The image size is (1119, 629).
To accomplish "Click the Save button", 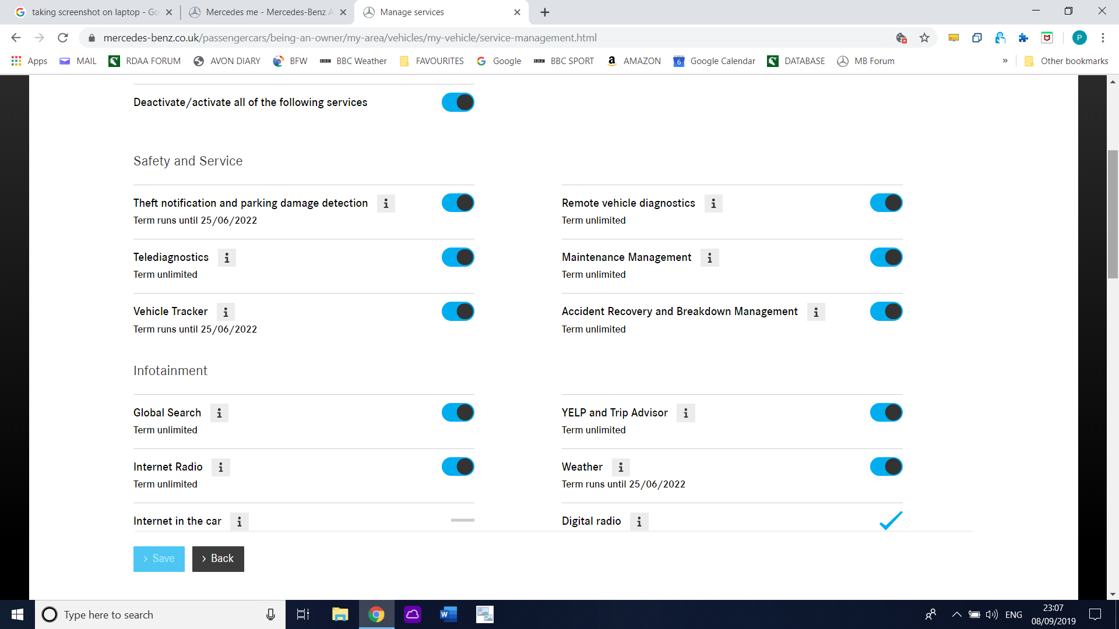I will (159, 559).
